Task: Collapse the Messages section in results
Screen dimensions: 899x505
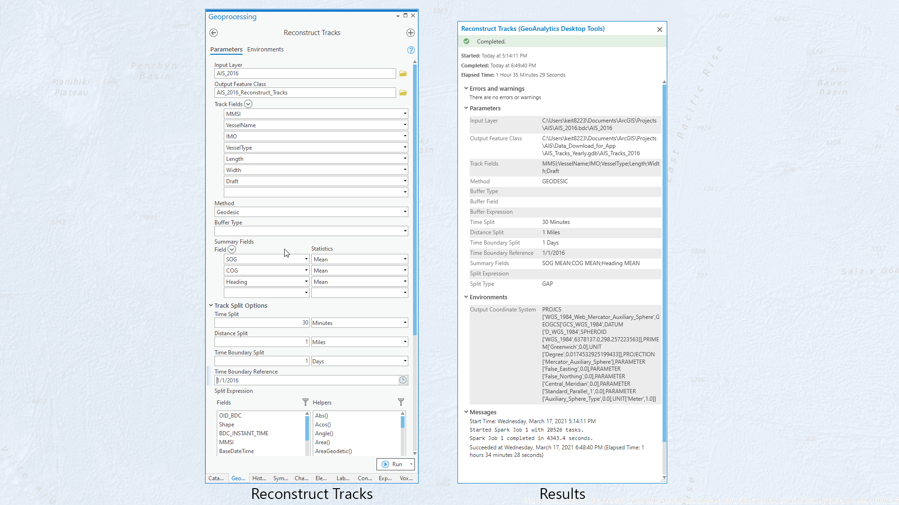Action: click(x=466, y=412)
